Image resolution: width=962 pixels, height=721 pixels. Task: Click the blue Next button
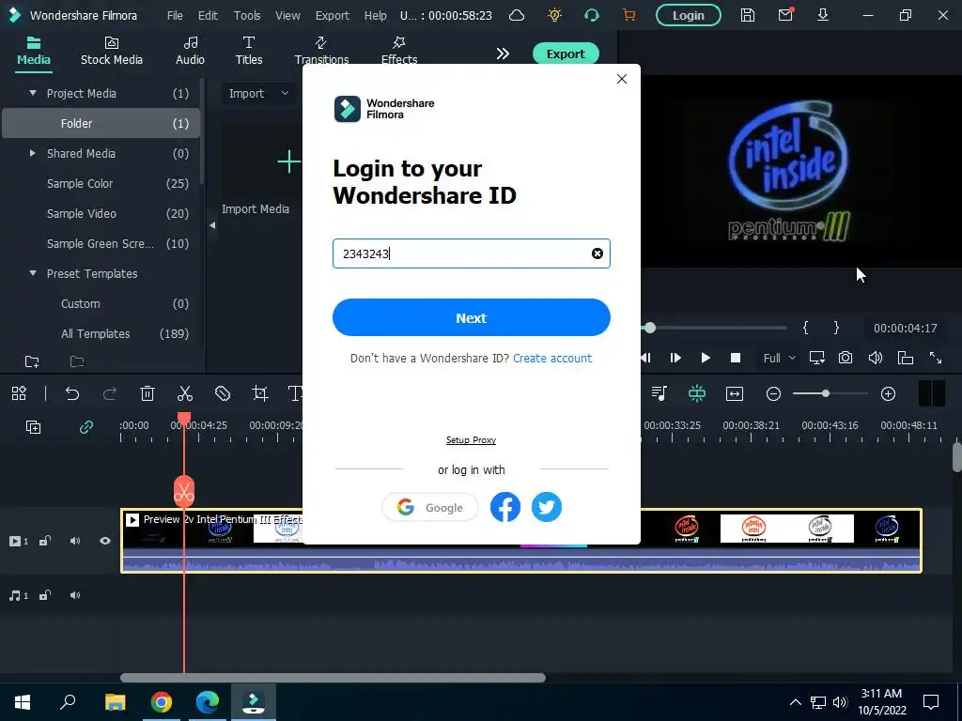[472, 317]
